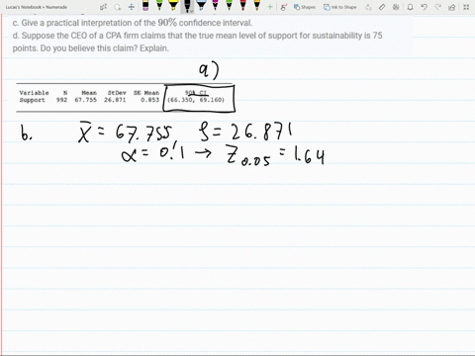
Task: Click the StDev value 26.871 in table
Action: click(x=115, y=100)
